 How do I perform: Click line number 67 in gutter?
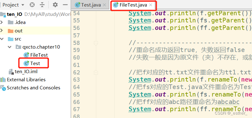(77, 109)
